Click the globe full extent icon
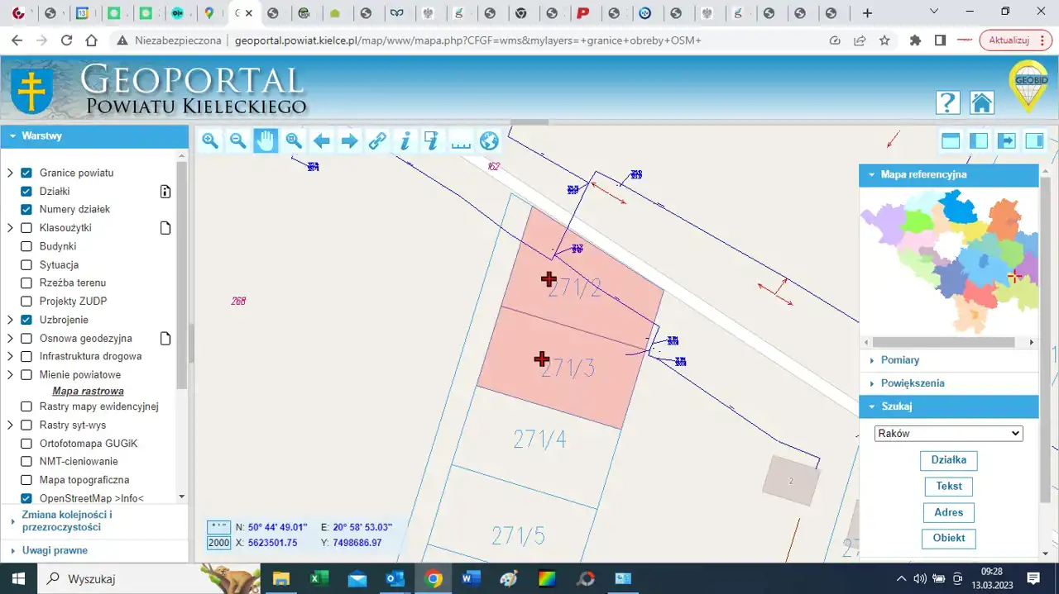Screen dimensions: 1059x594 click(x=489, y=141)
